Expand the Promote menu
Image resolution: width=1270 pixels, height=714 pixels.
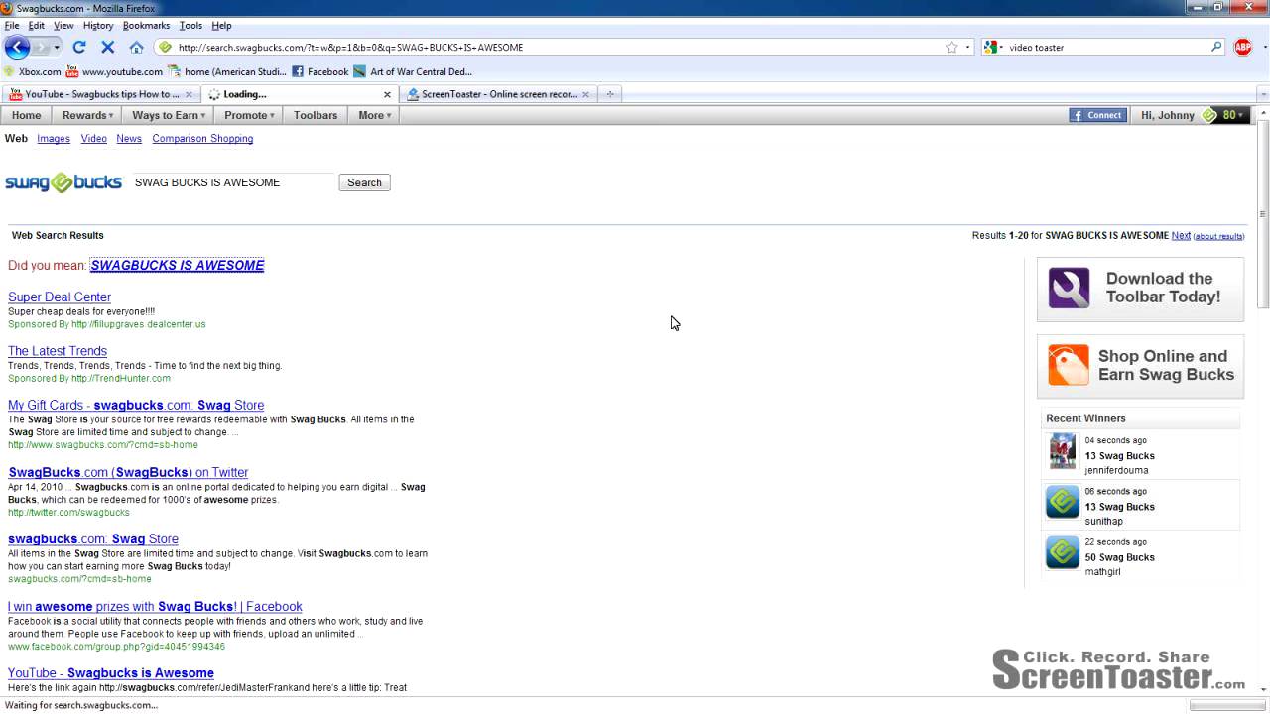click(x=249, y=115)
